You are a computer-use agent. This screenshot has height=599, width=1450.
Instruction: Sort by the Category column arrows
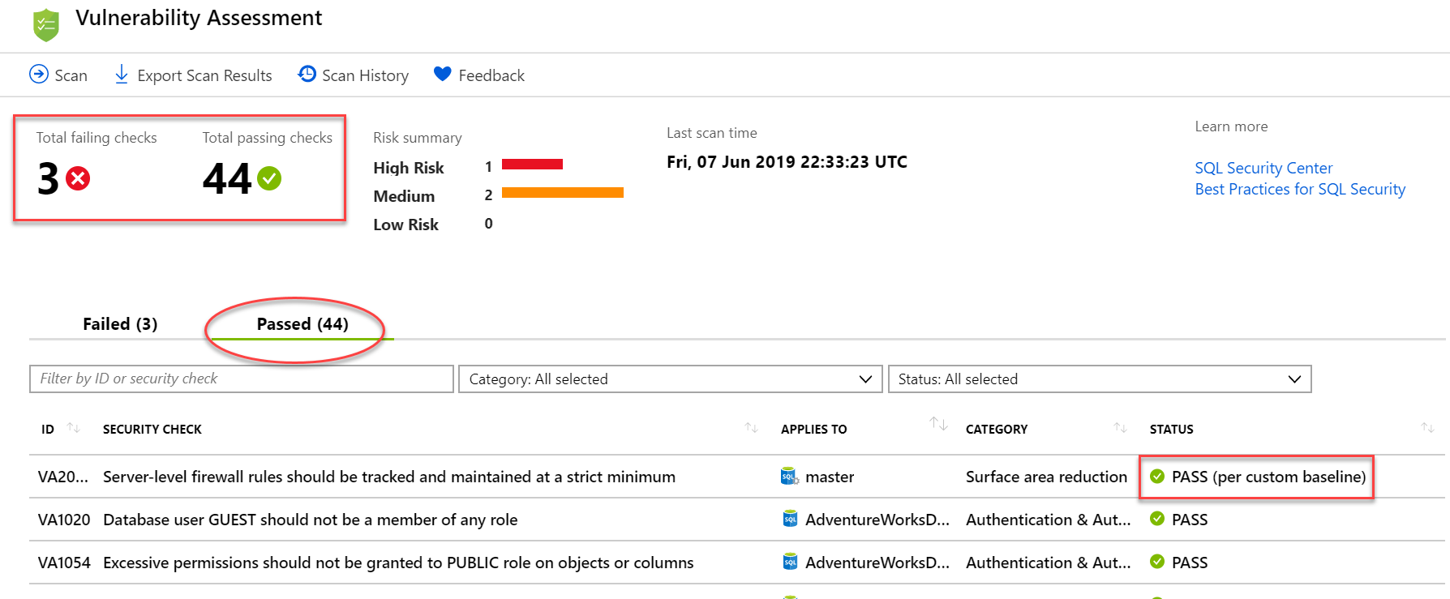click(1120, 428)
